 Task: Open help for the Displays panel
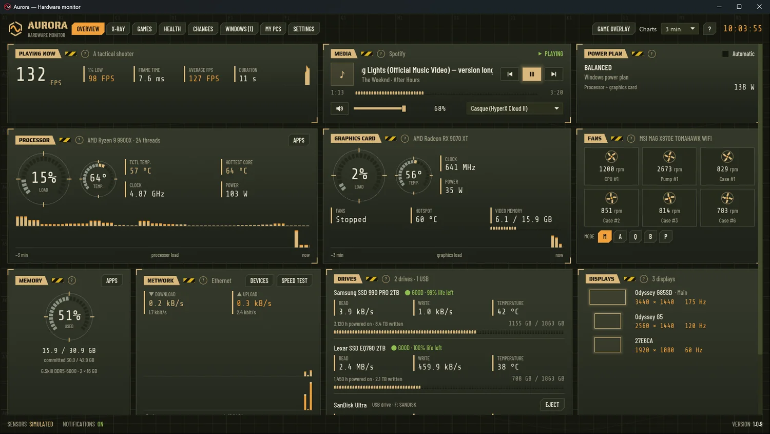(x=644, y=279)
